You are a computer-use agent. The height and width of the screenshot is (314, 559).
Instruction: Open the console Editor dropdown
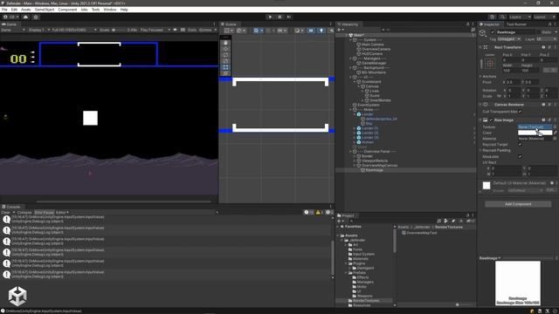(x=62, y=213)
